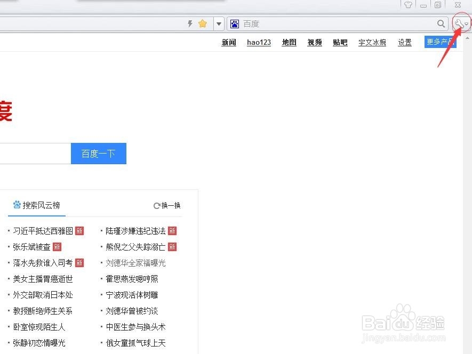The width and height of the screenshot is (472, 354).
Task: Select the 新闻 navigation item
Action: [x=228, y=42]
